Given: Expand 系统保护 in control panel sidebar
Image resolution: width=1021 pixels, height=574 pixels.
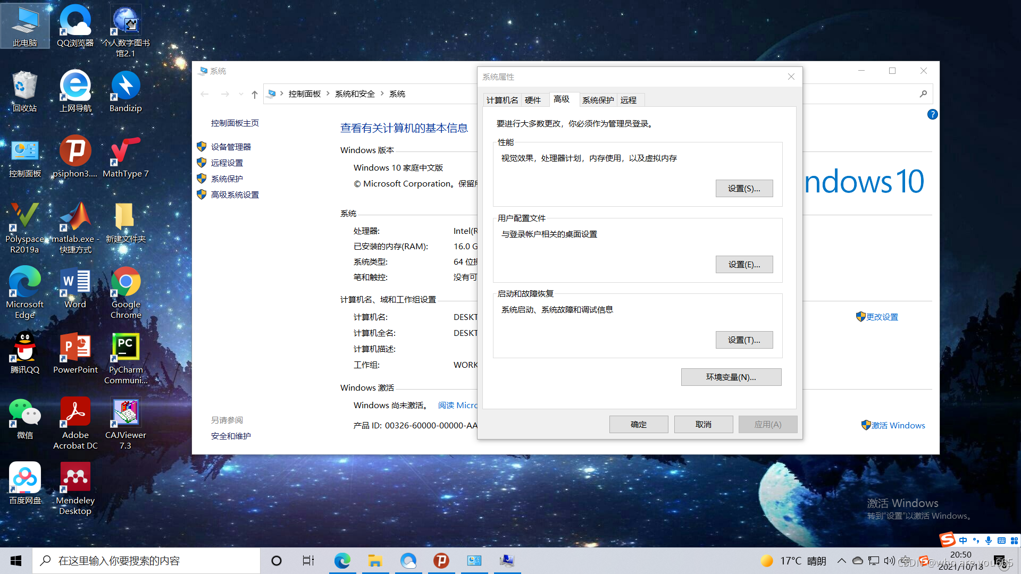Looking at the screenshot, I should (226, 178).
